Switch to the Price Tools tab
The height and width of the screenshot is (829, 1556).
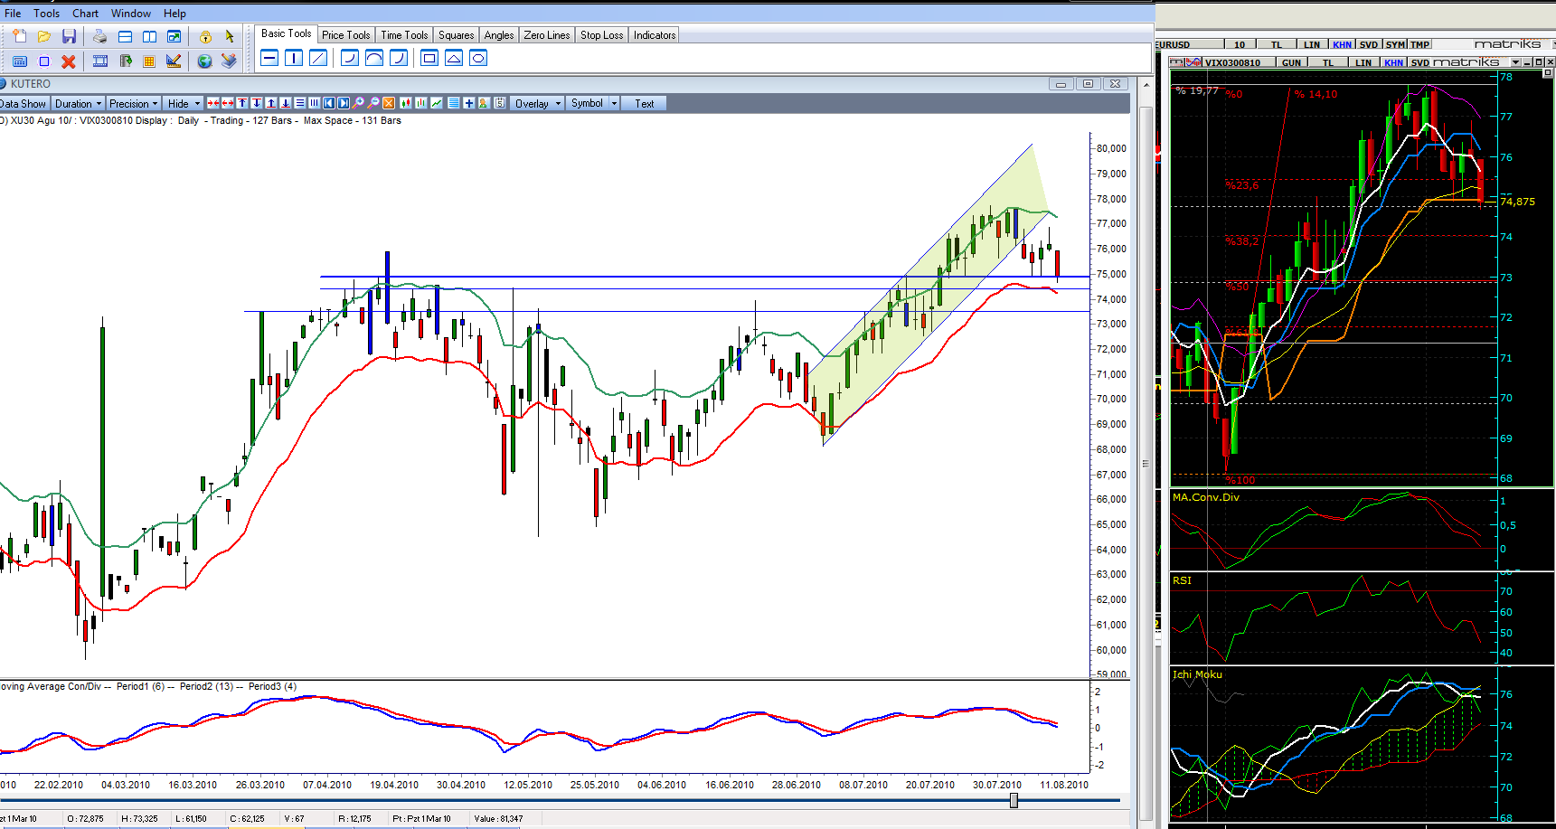pyautogui.click(x=345, y=35)
